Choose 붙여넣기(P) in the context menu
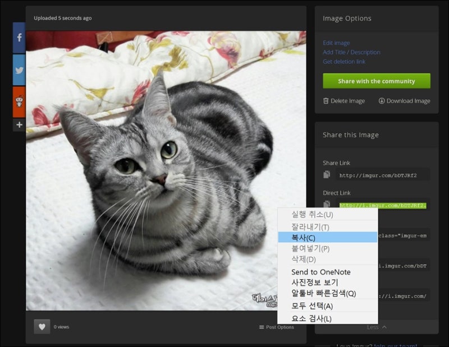 (328, 248)
